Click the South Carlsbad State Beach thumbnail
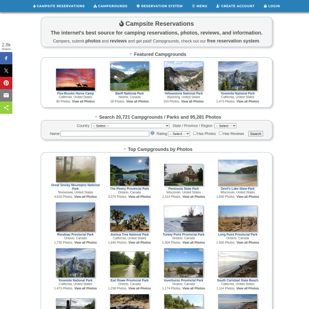The width and height of the screenshot is (309, 309). pyautogui.click(x=237, y=265)
